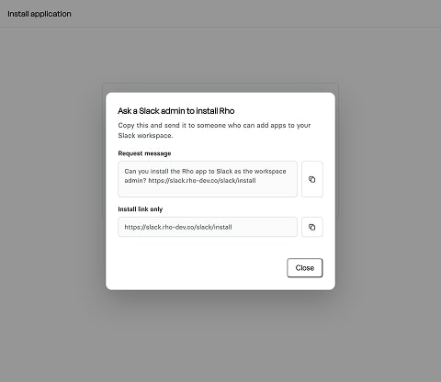The height and width of the screenshot is (382, 441).
Task: Click the 'Slack workspace.' line of the description
Action: coord(145,136)
